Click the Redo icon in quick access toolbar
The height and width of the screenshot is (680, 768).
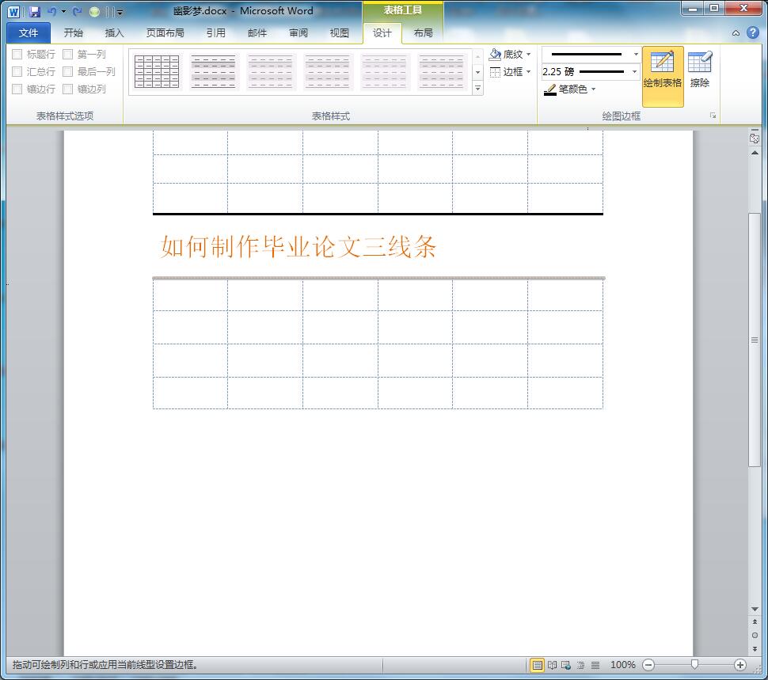click(77, 11)
